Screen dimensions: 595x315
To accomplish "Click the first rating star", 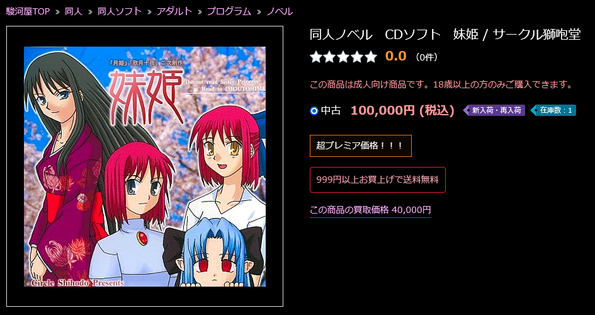I will click(315, 57).
